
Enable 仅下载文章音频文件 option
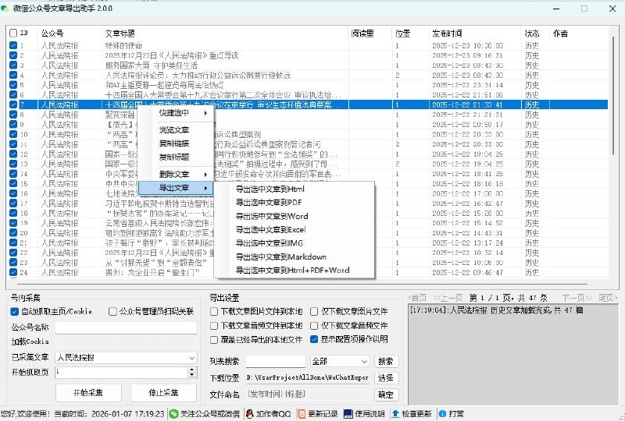point(314,326)
